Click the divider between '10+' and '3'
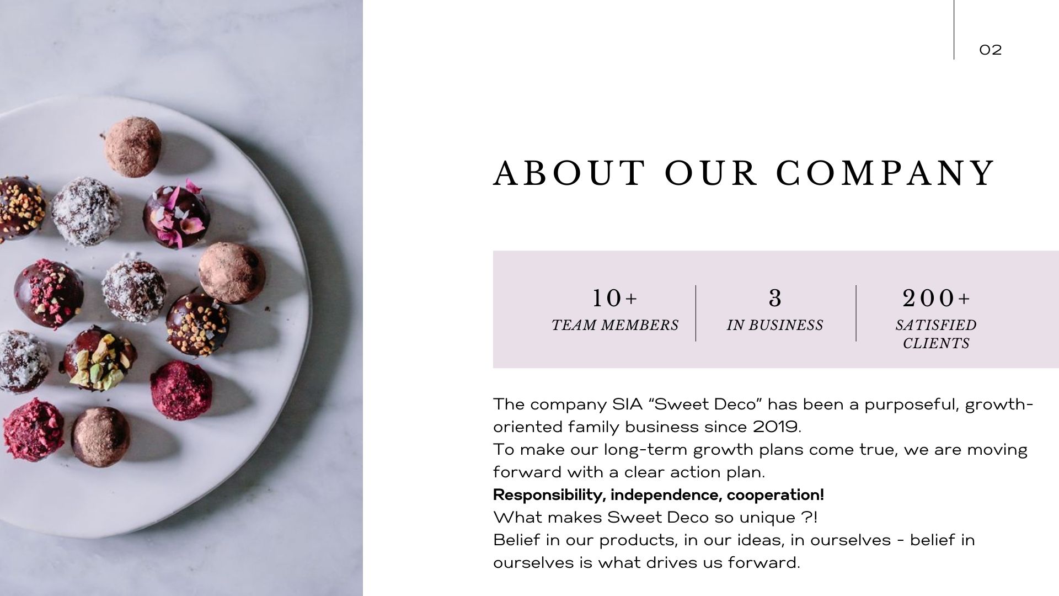The image size is (1059, 596). click(696, 313)
